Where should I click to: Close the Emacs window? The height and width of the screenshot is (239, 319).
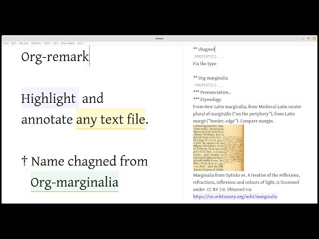point(314,39)
